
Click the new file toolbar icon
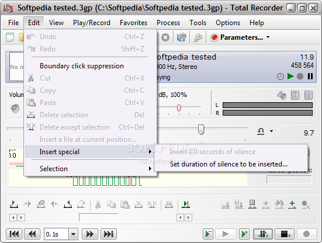tap(11, 37)
